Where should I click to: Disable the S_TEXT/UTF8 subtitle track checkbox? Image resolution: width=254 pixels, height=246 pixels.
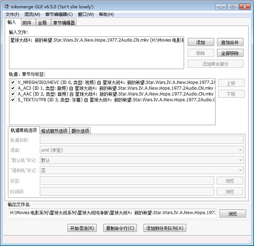pos(13,100)
